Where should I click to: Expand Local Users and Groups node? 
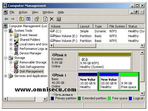(x=11, y=44)
